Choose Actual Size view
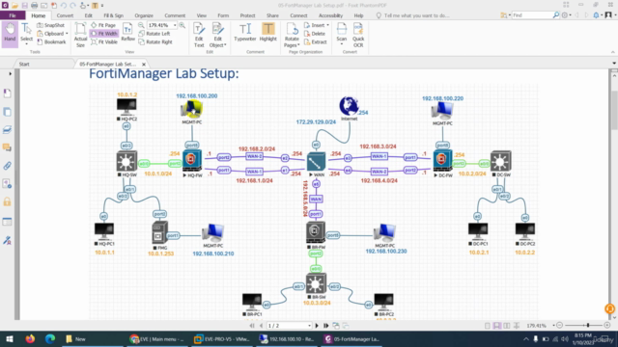This screenshot has width=618, height=347. pyautogui.click(x=80, y=35)
